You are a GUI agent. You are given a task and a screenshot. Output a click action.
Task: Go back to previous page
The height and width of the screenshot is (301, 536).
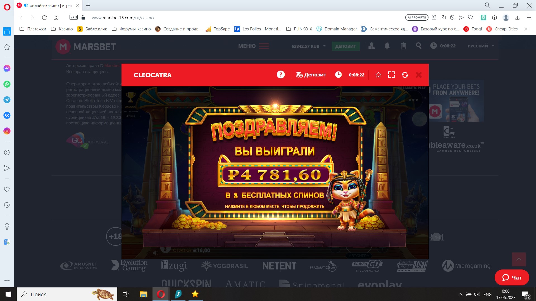(x=21, y=18)
